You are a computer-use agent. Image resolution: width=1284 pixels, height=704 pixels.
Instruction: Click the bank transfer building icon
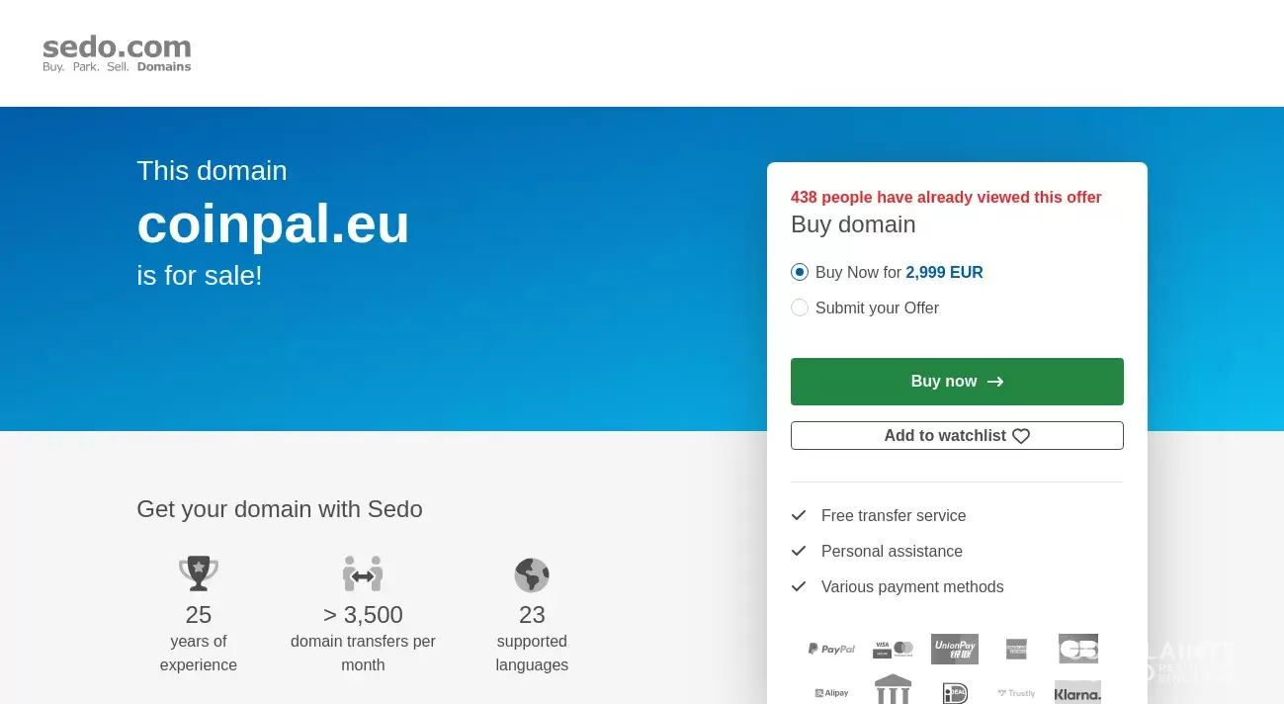point(894,689)
